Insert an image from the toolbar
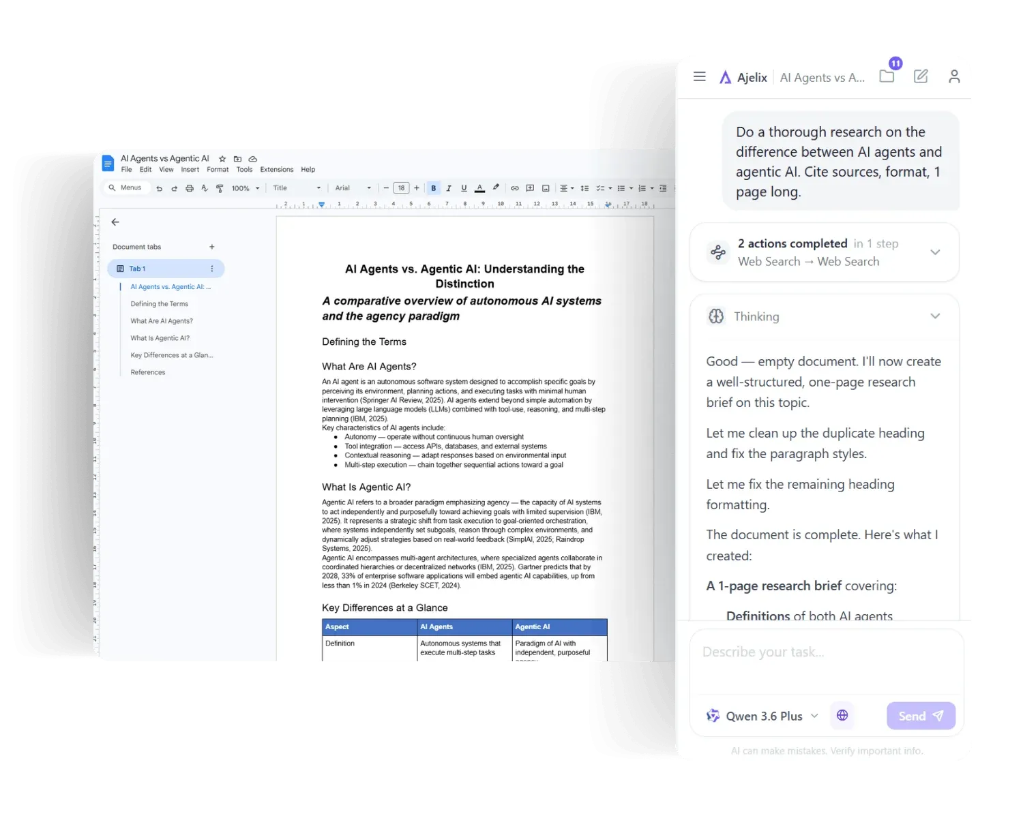 pos(546,187)
